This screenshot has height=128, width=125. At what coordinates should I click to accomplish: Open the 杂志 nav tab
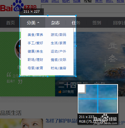(x=55, y=23)
